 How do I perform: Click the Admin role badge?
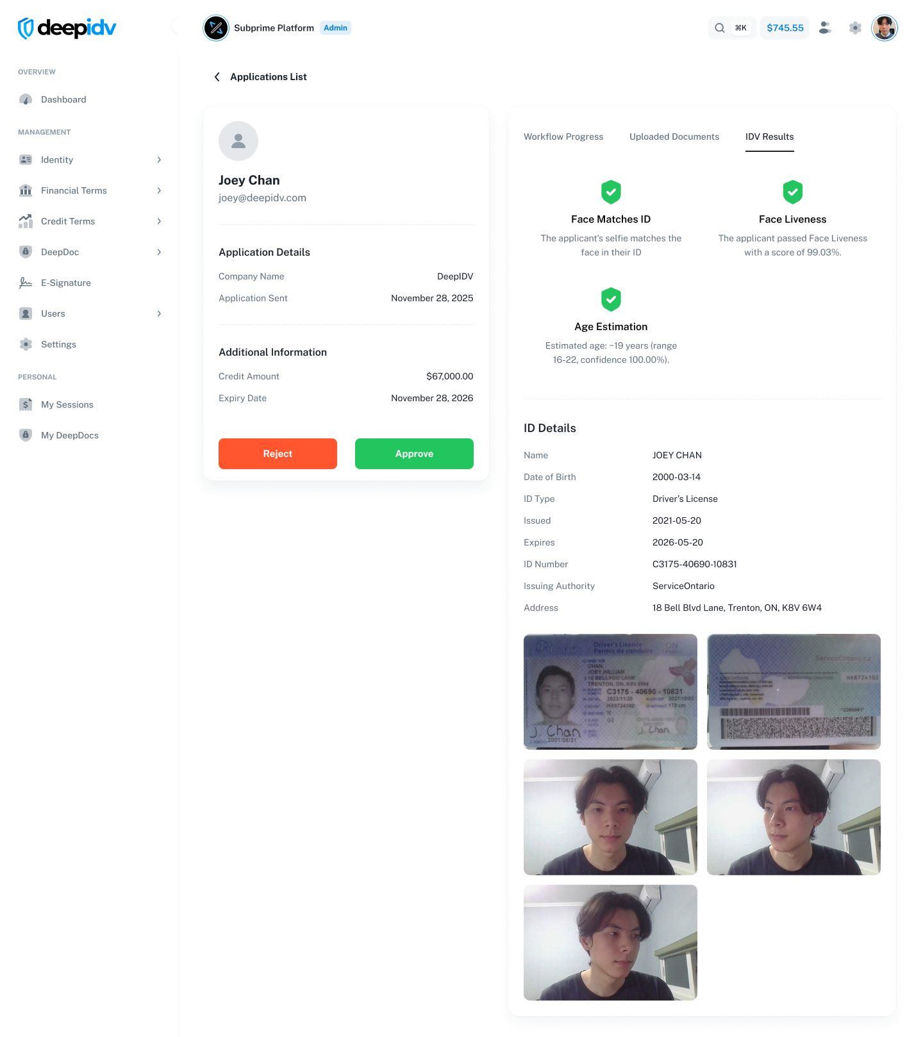pos(335,28)
